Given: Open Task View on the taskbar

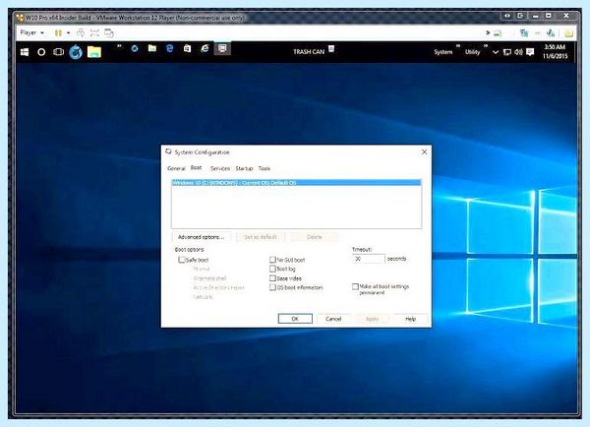Looking at the screenshot, I should click(x=58, y=52).
